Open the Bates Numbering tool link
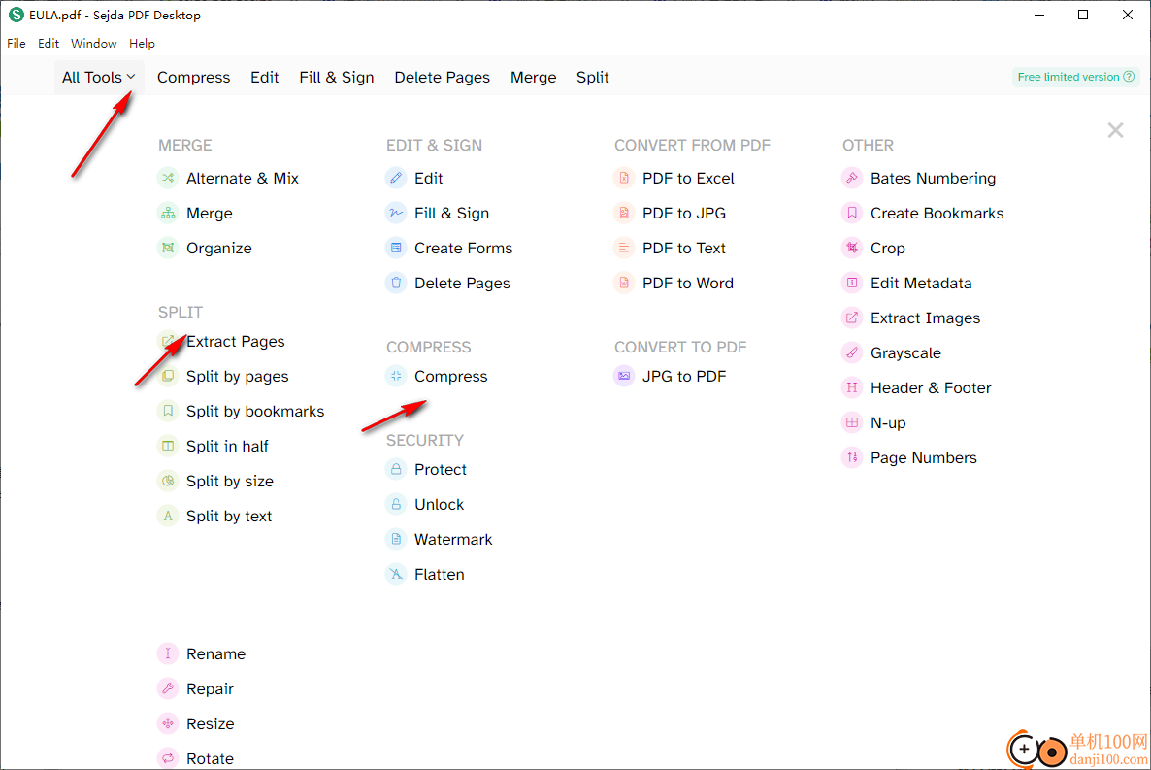1151x770 pixels. click(x=933, y=178)
